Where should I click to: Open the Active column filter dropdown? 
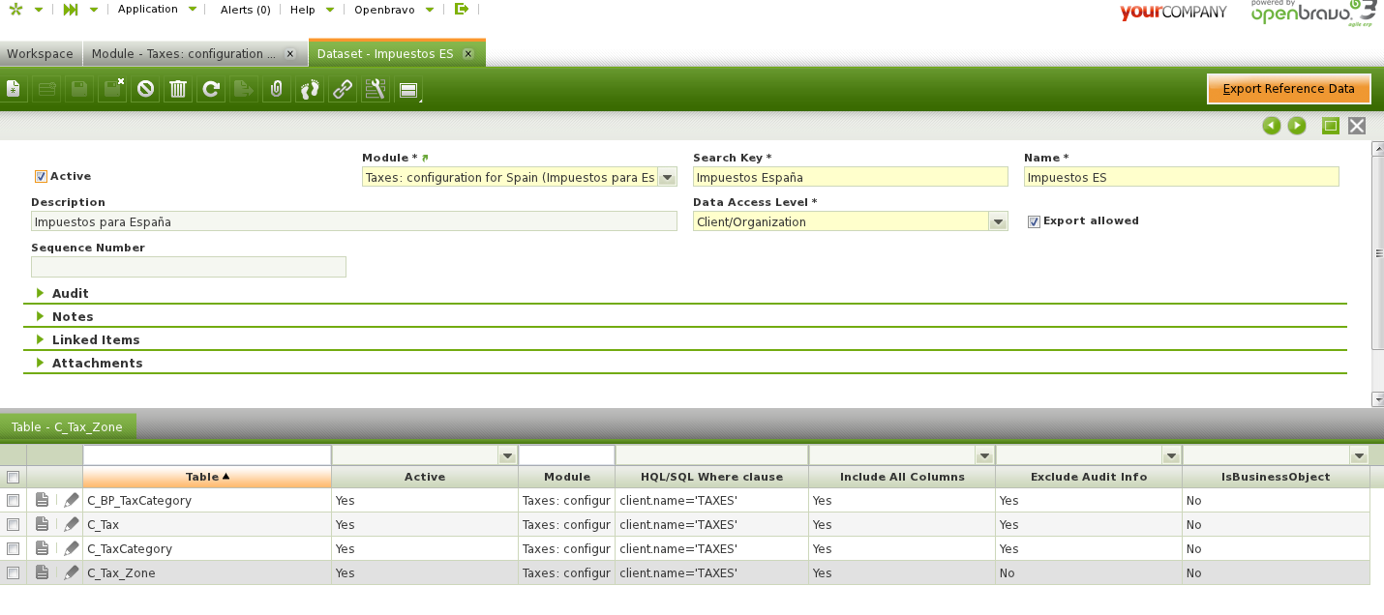[x=507, y=455]
